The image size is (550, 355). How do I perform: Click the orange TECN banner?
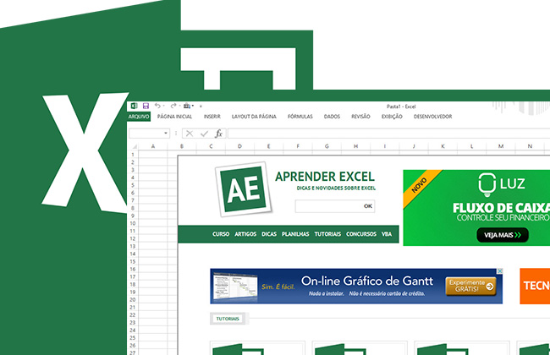tap(535, 286)
